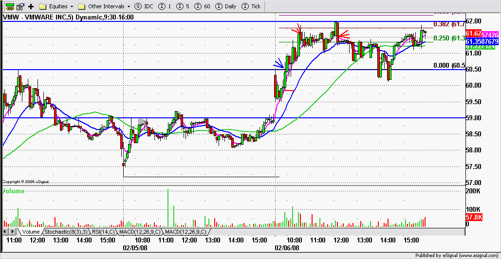The width and height of the screenshot is (501, 259).
Task: Click the blue 61.3587679 moving average label
Action: tap(482, 41)
